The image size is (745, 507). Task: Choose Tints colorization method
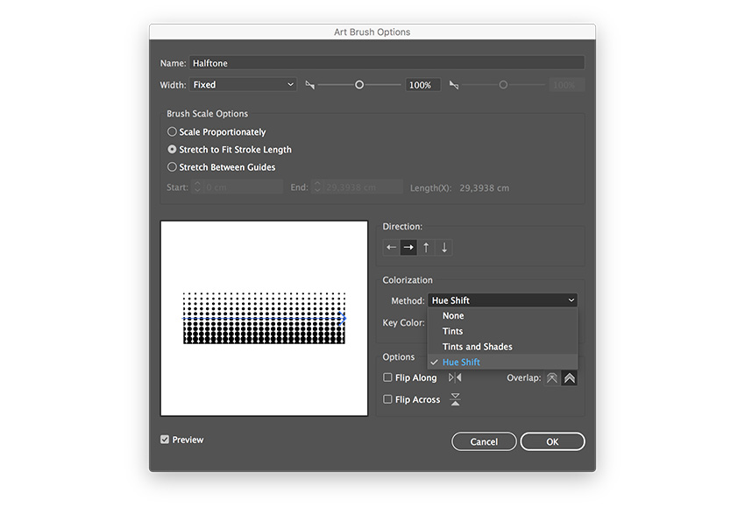[503, 331]
